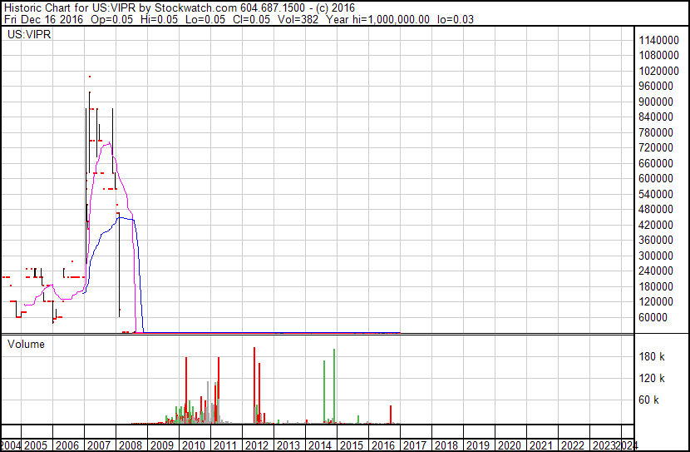
Task: Click the Vol=382 value in header
Action: (298, 19)
